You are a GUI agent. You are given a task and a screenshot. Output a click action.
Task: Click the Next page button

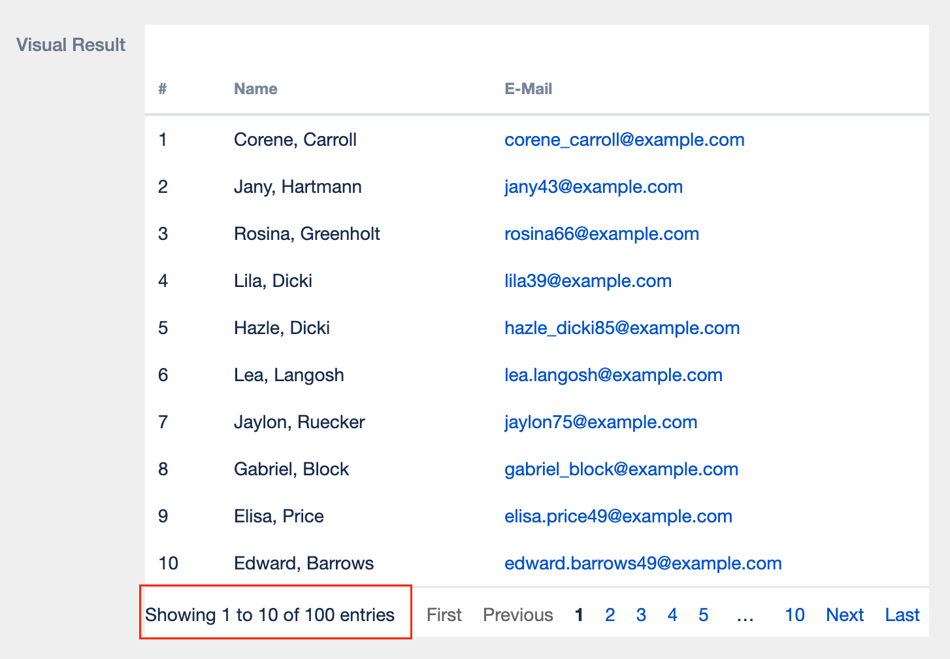(845, 615)
